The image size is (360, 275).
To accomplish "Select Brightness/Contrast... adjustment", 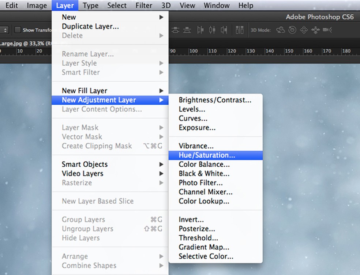I will coord(215,100).
